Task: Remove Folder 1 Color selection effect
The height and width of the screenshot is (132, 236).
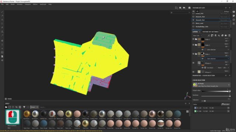Action: (228, 59)
